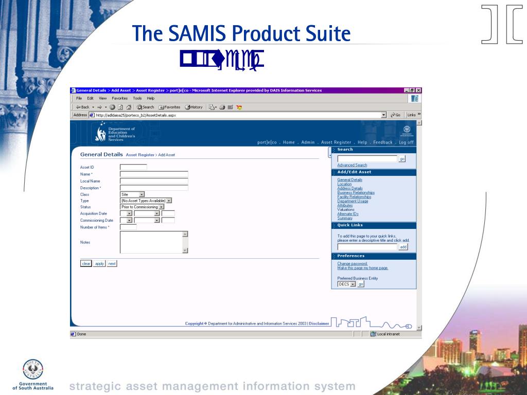Open the Back button history dropdown arrow
Viewport: 527px width, 395px height.
[x=93, y=107]
